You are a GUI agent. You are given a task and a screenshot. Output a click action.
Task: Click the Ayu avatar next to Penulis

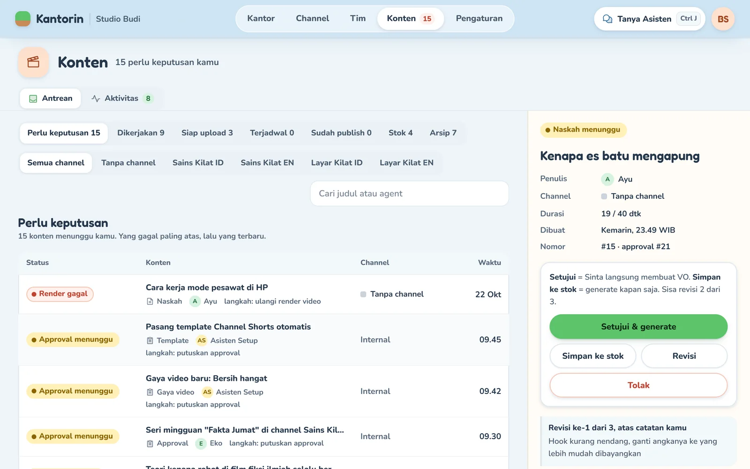point(607,179)
